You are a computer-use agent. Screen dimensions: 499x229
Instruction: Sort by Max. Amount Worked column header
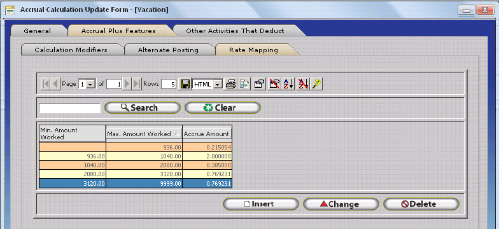tap(144, 134)
